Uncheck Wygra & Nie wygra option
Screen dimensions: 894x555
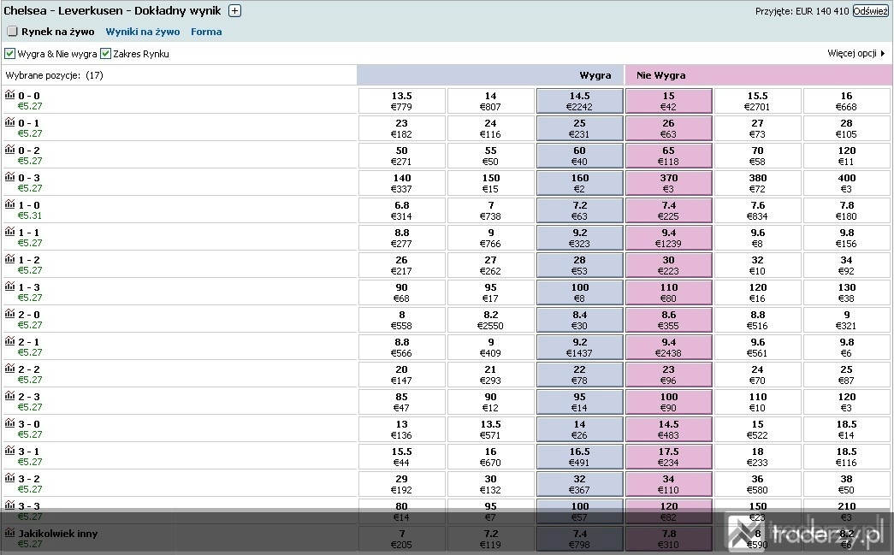(x=9, y=54)
